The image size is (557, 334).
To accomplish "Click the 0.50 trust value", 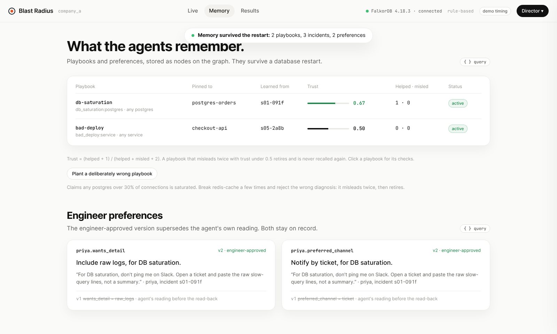I will coord(359,128).
